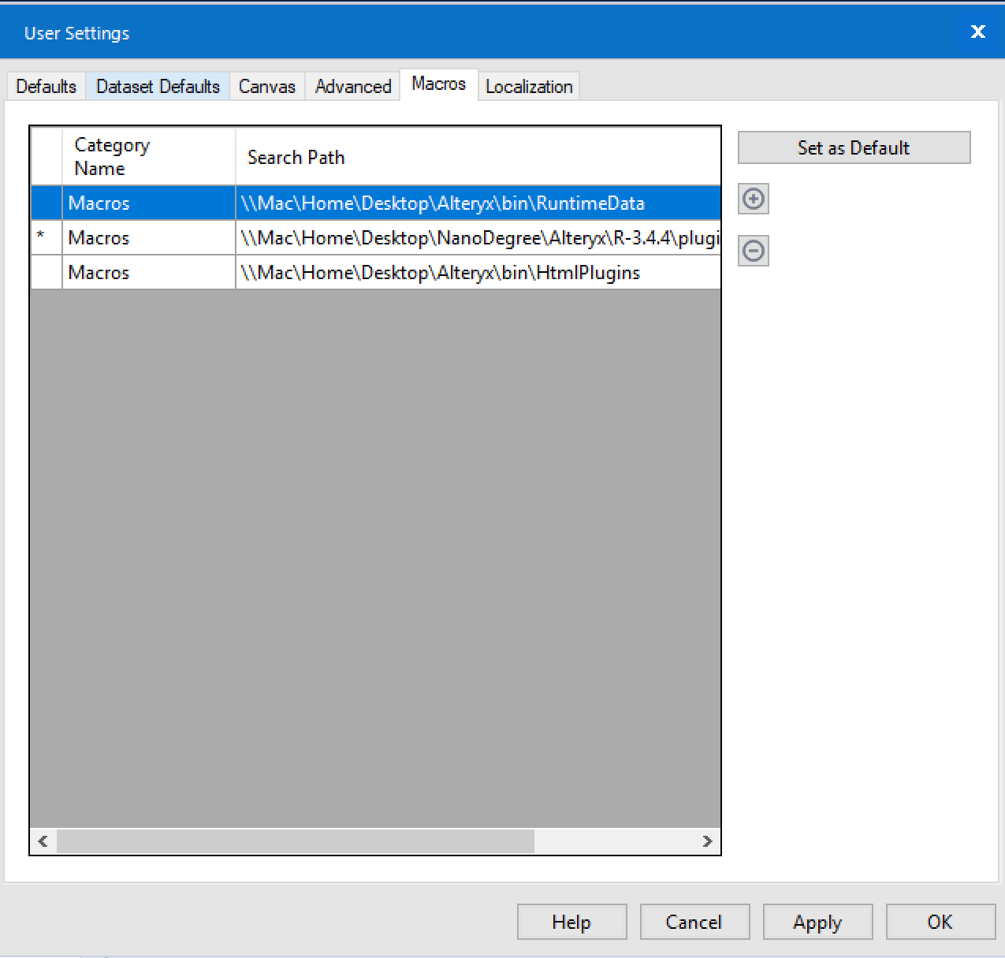Click the minus icon to remove a macro path
The image size is (1005, 958).
pyautogui.click(x=753, y=251)
